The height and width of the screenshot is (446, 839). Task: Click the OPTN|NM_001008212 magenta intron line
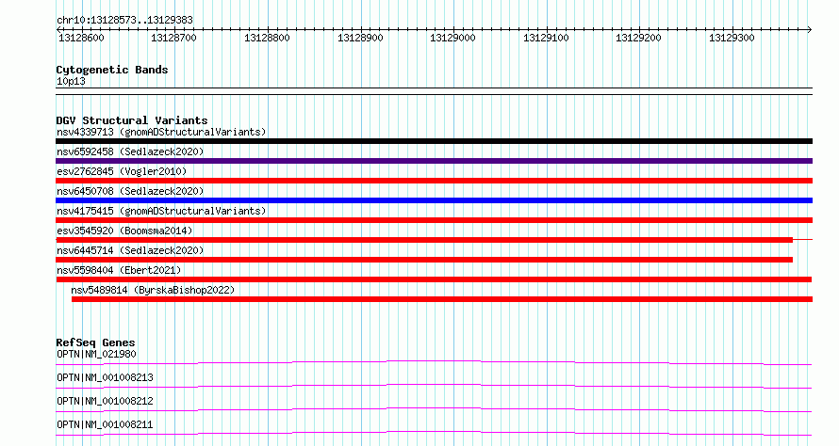click(x=434, y=409)
